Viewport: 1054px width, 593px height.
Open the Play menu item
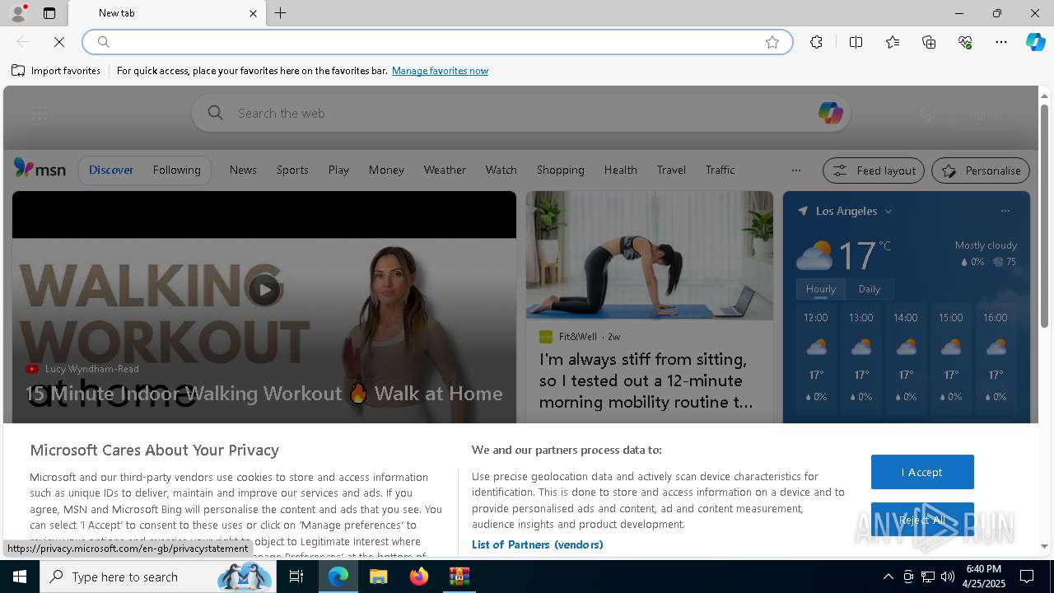coord(338,170)
